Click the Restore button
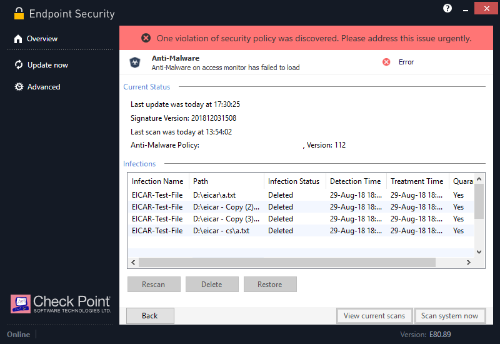Image resolution: width=500 pixels, height=344 pixels. [x=270, y=285]
